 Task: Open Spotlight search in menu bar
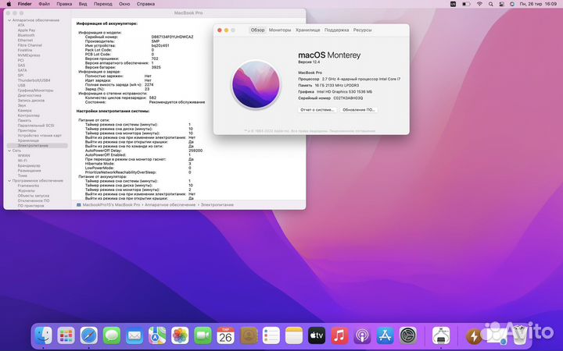point(490,4)
